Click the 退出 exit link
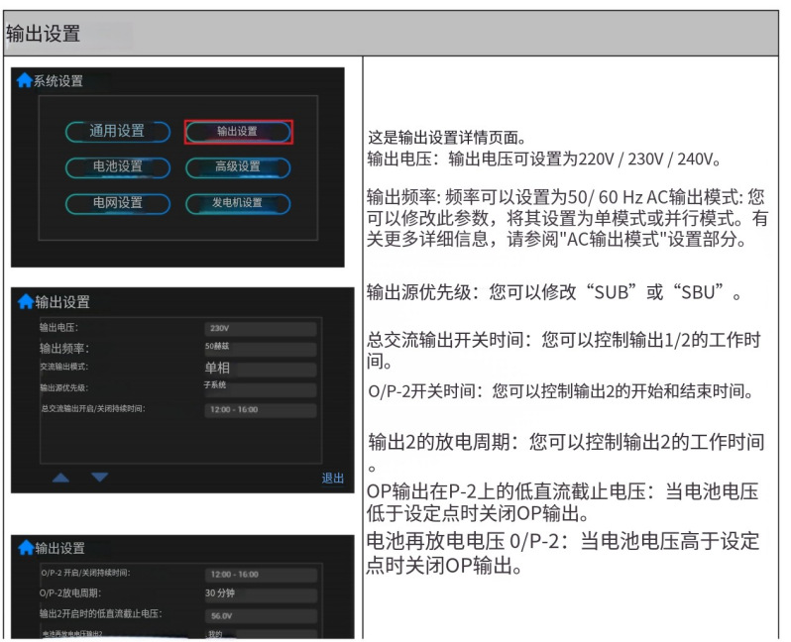Image resolution: width=791 pixels, height=642 pixels. 332,479
